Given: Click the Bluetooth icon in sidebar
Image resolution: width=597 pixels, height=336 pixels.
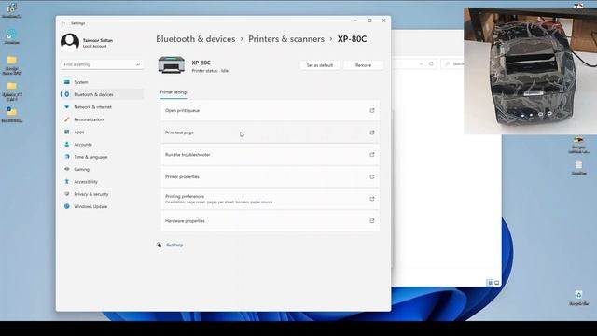Looking at the screenshot, I should pyautogui.click(x=67, y=94).
